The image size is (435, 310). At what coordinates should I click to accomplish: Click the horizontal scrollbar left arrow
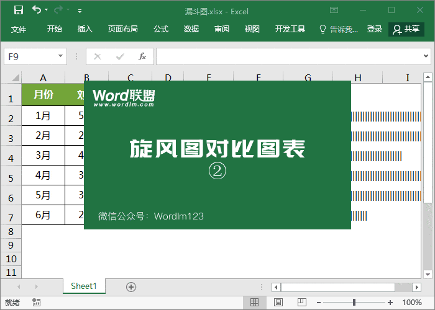point(276,287)
